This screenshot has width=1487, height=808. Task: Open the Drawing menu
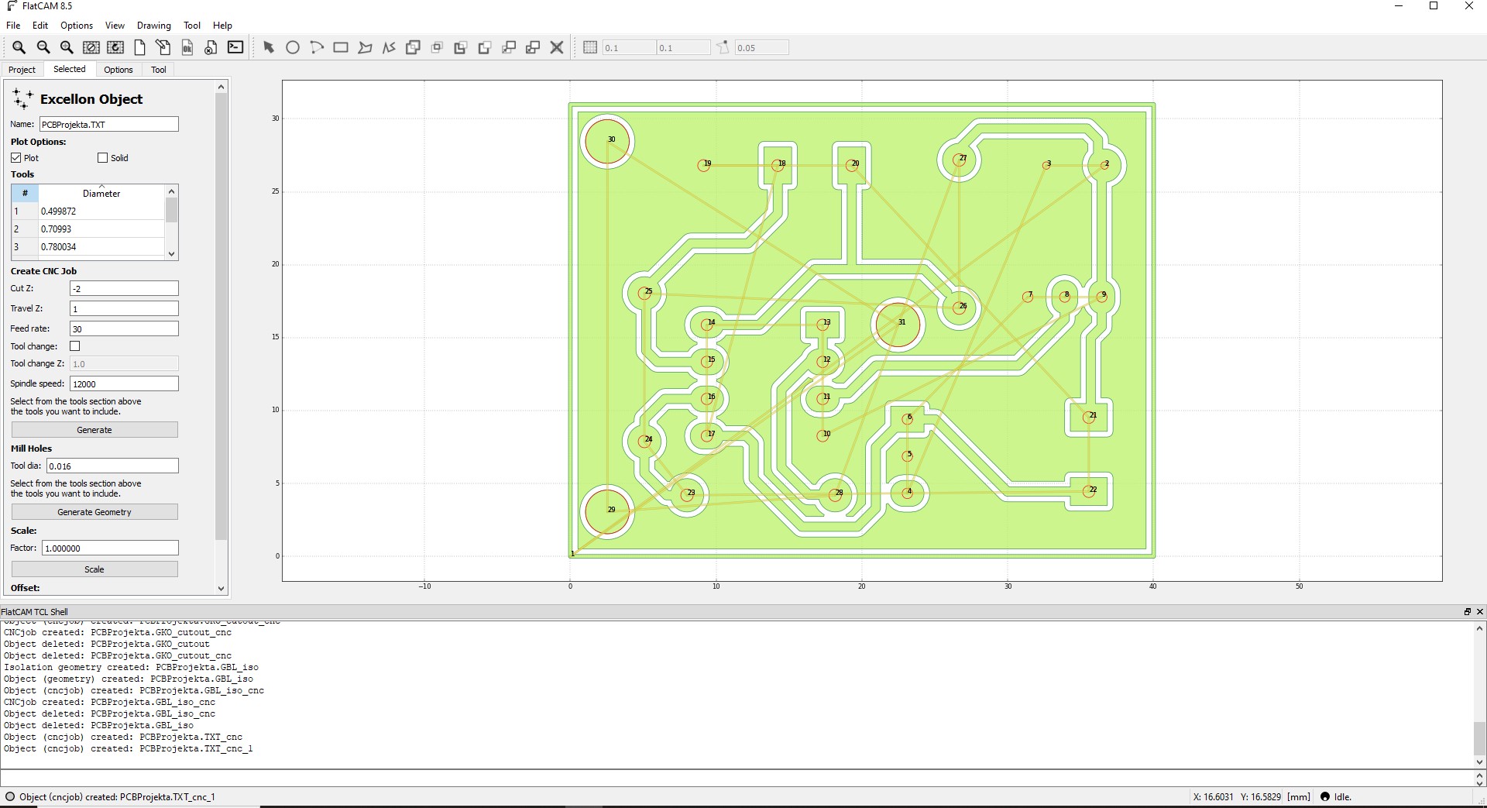coord(154,26)
